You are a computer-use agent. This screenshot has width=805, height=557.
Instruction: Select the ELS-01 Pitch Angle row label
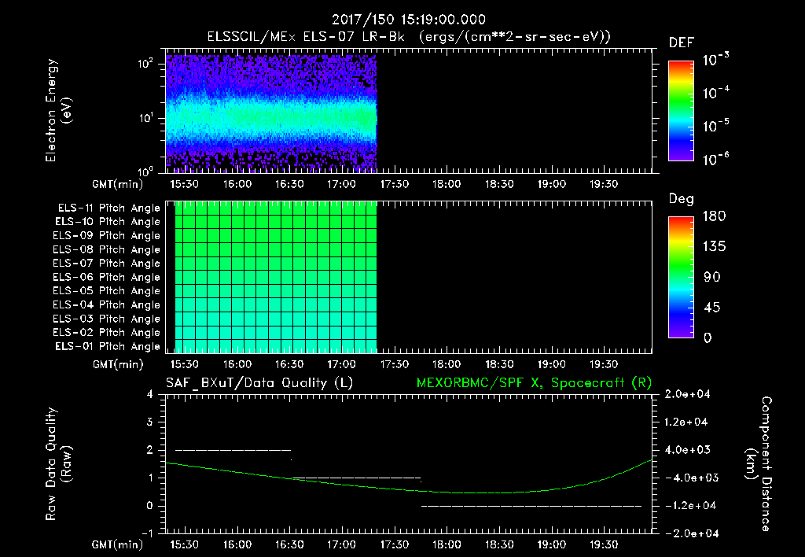tap(108, 346)
